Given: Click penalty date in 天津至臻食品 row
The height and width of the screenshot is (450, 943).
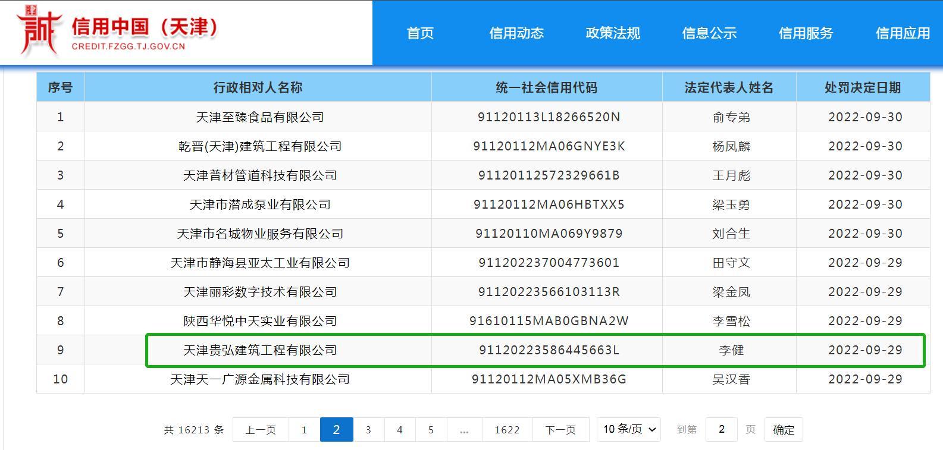Looking at the screenshot, I should 865,117.
